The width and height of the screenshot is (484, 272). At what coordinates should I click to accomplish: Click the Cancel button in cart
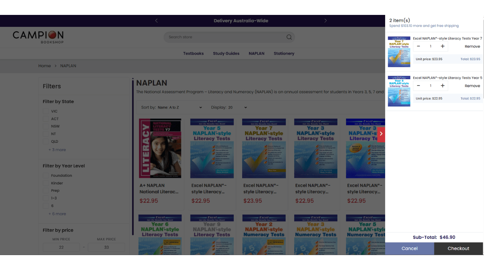(x=409, y=249)
